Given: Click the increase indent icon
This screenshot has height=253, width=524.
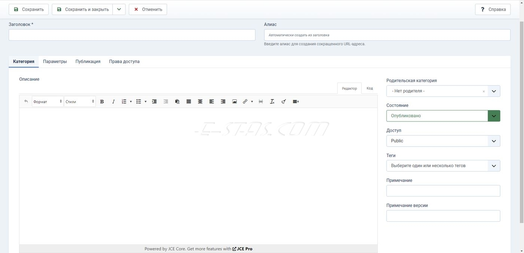Looking at the screenshot, I should (154, 101).
